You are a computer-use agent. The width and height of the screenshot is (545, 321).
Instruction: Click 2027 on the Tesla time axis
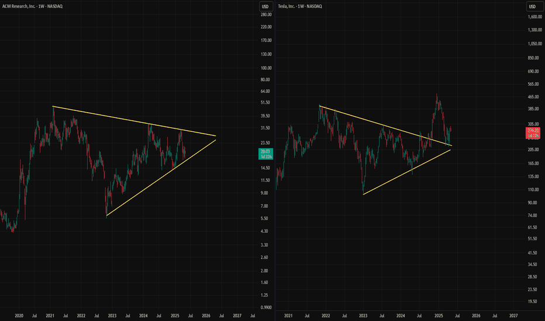[x=513, y=316]
